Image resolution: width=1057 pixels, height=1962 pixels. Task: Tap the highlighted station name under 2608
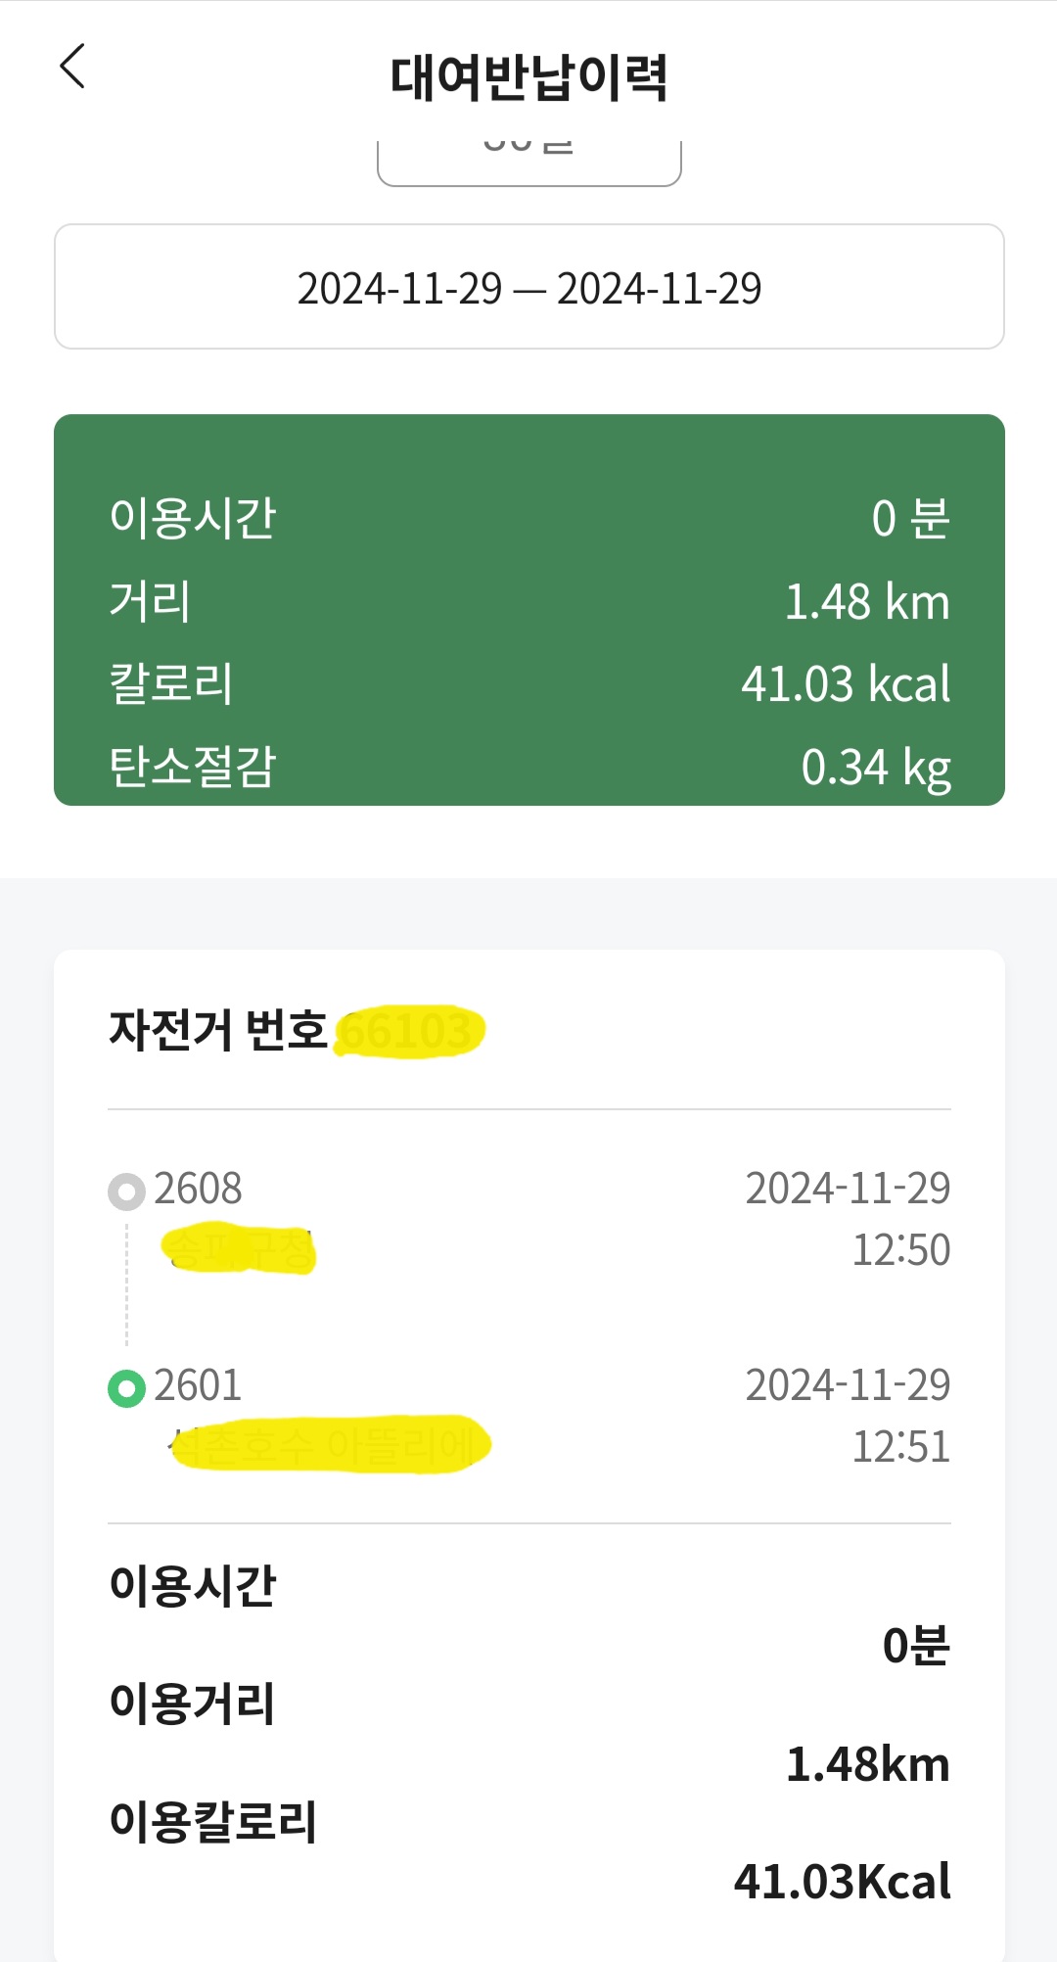click(x=240, y=1249)
